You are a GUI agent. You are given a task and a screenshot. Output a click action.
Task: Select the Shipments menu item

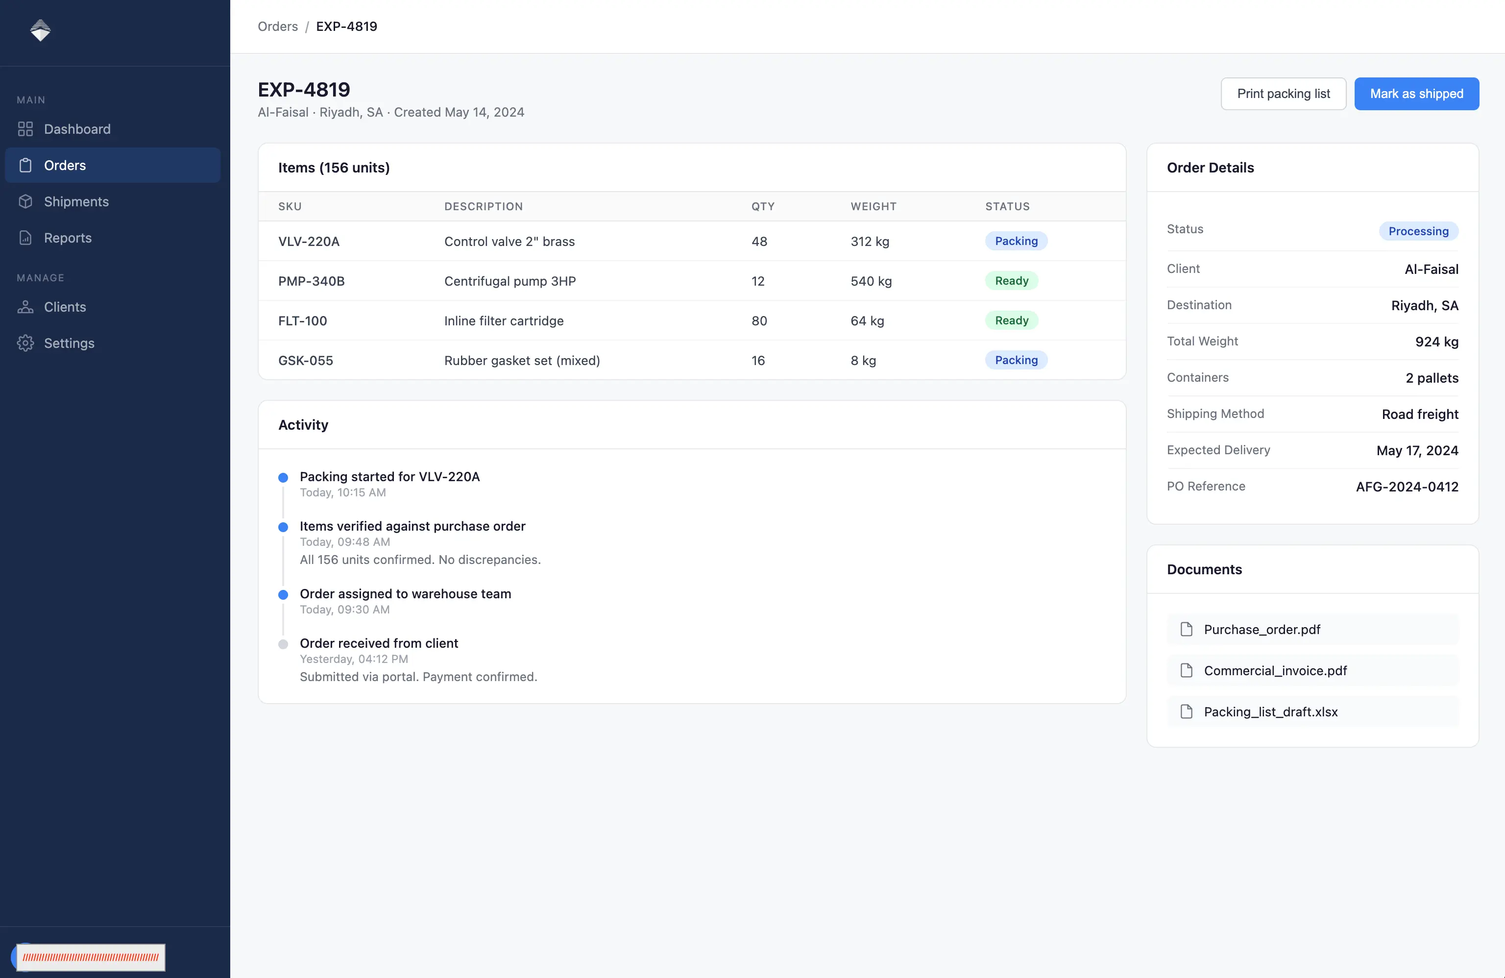click(x=113, y=201)
